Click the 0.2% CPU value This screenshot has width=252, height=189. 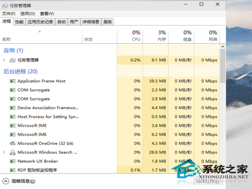(x=136, y=60)
